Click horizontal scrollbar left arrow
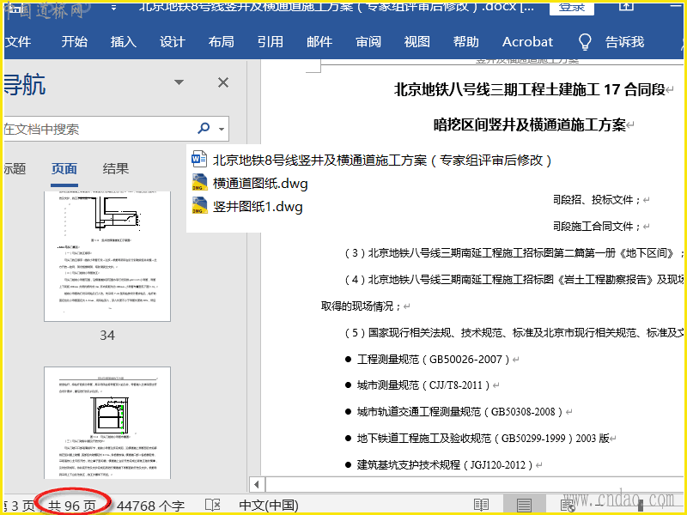This screenshot has height=515, width=687. tap(256, 484)
